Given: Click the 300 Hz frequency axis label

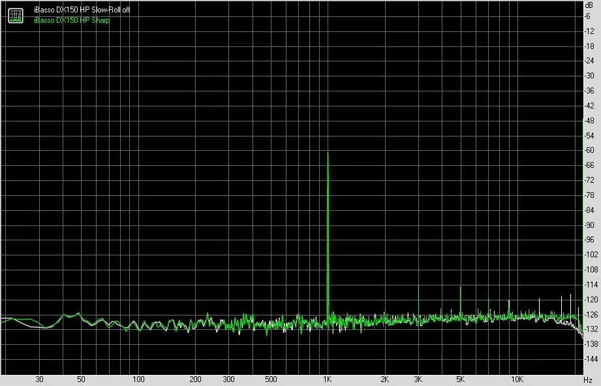Looking at the screenshot, I should click(x=228, y=379).
